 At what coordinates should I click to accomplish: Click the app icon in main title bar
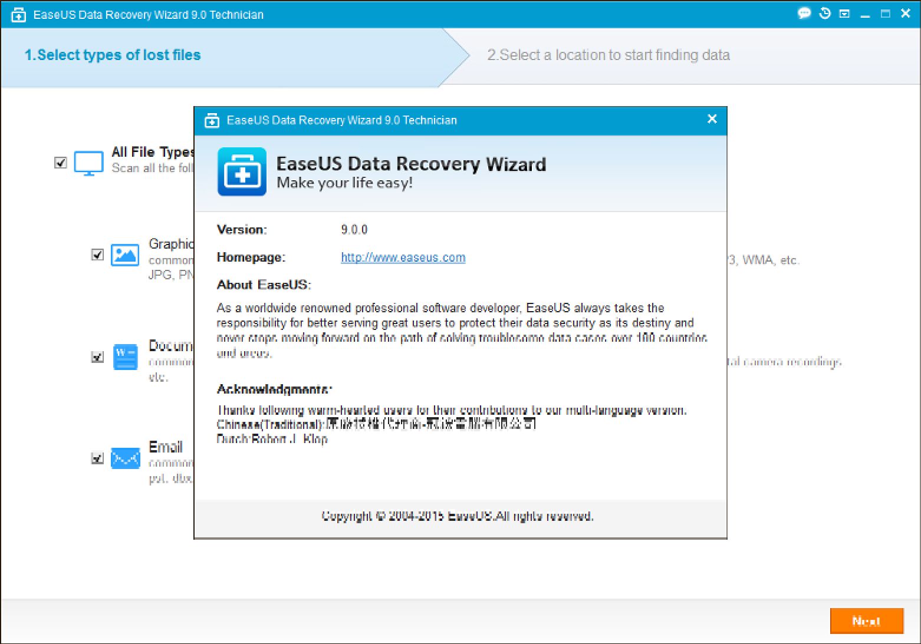18,15
